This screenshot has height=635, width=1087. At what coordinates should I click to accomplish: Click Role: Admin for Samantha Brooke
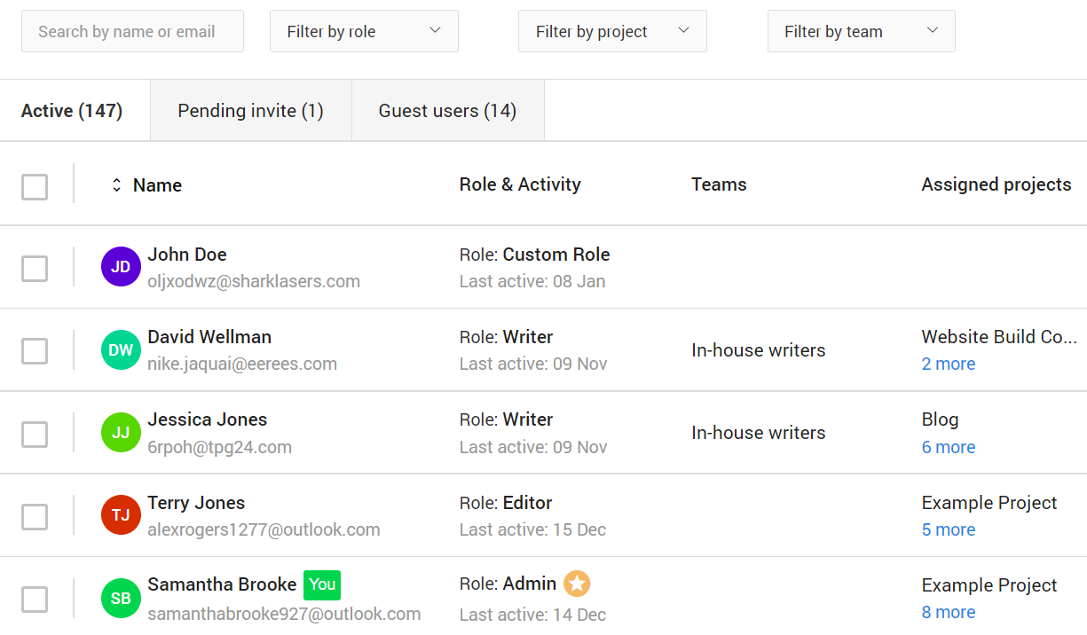click(x=508, y=584)
